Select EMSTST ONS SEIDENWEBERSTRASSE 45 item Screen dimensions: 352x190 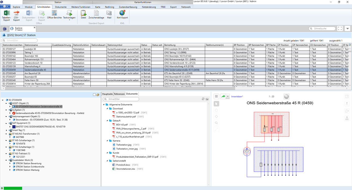40,126
